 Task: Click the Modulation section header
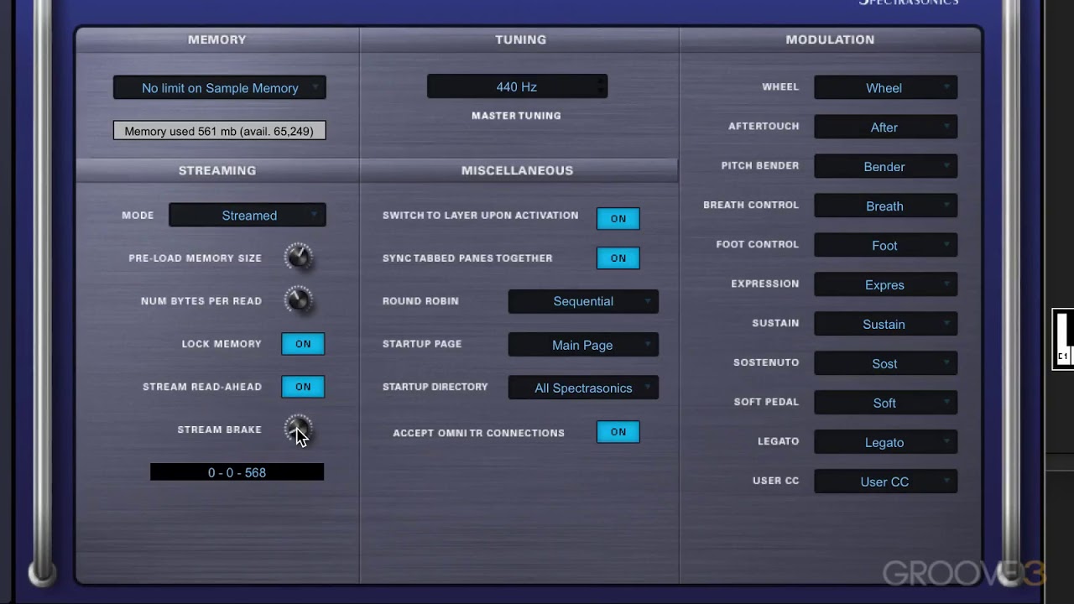click(x=830, y=39)
